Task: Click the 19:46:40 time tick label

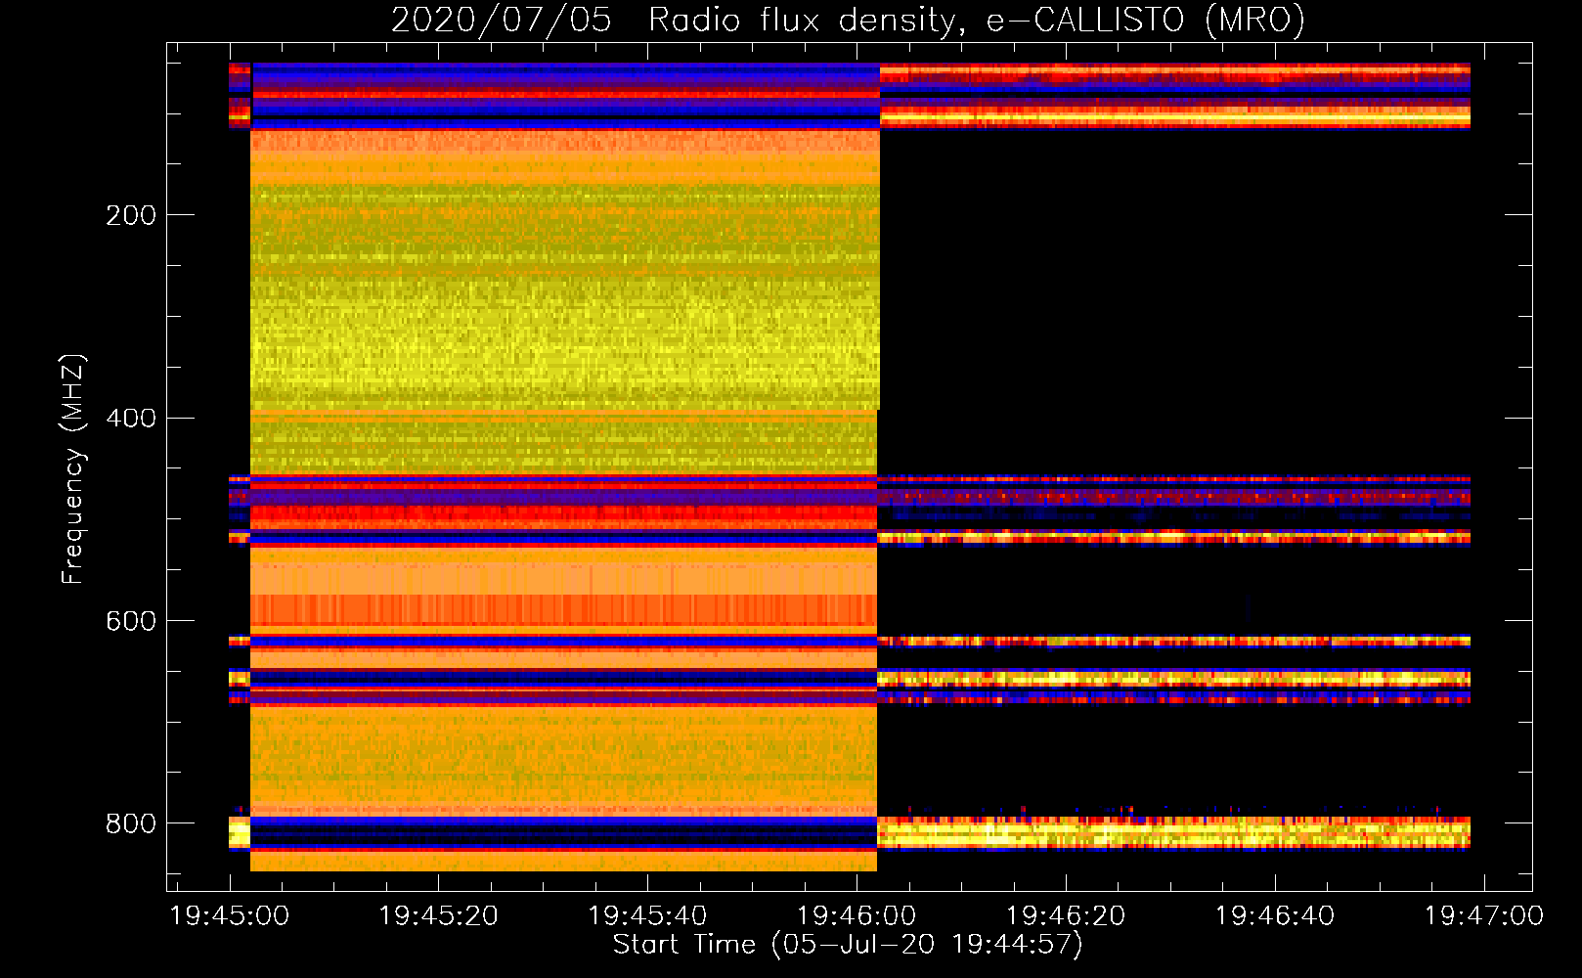Action: coord(1275,916)
